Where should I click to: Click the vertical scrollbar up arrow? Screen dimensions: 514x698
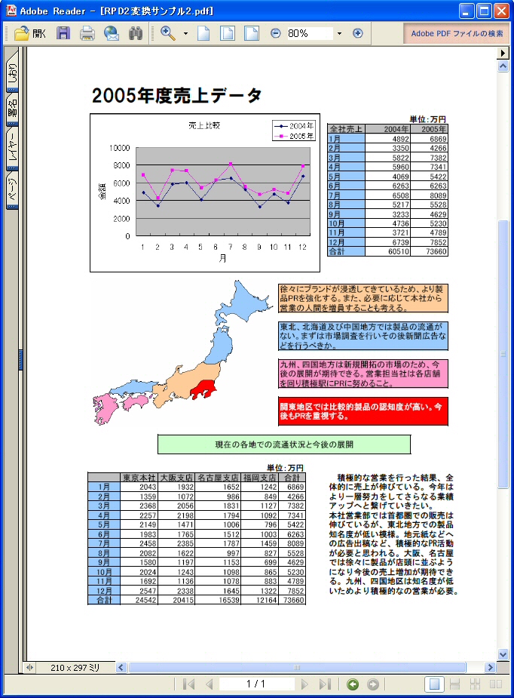503,66
